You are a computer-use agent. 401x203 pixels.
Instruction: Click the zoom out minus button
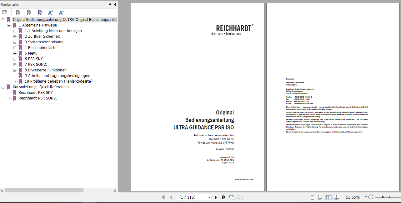coord(371,197)
